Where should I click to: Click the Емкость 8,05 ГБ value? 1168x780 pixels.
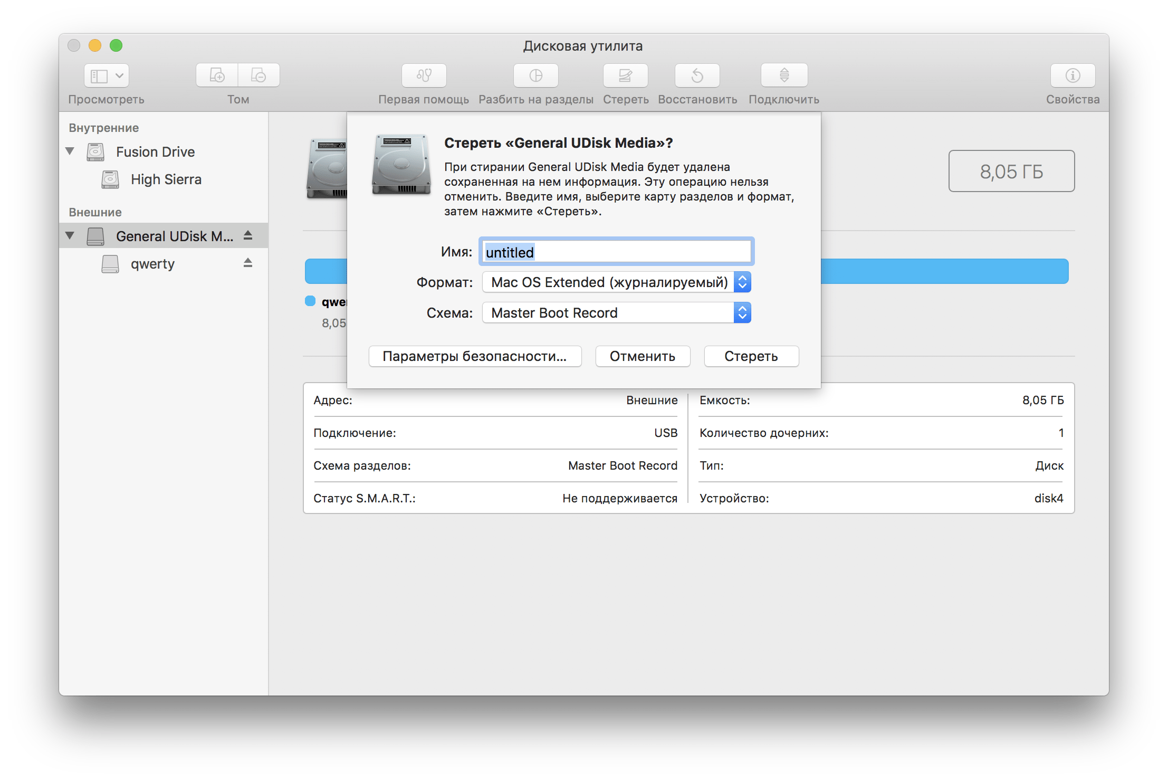coord(1043,400)
